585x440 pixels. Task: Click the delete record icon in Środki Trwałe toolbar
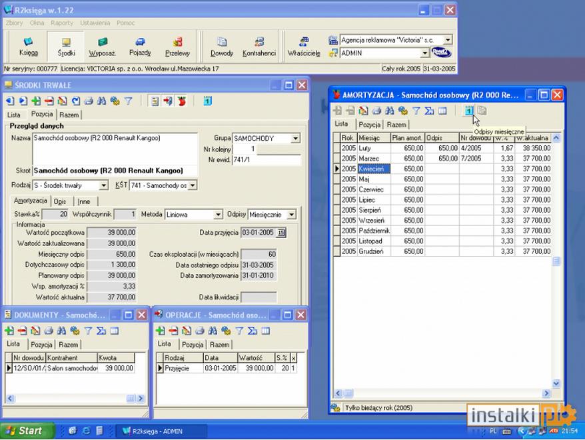(x=49, y=101)
